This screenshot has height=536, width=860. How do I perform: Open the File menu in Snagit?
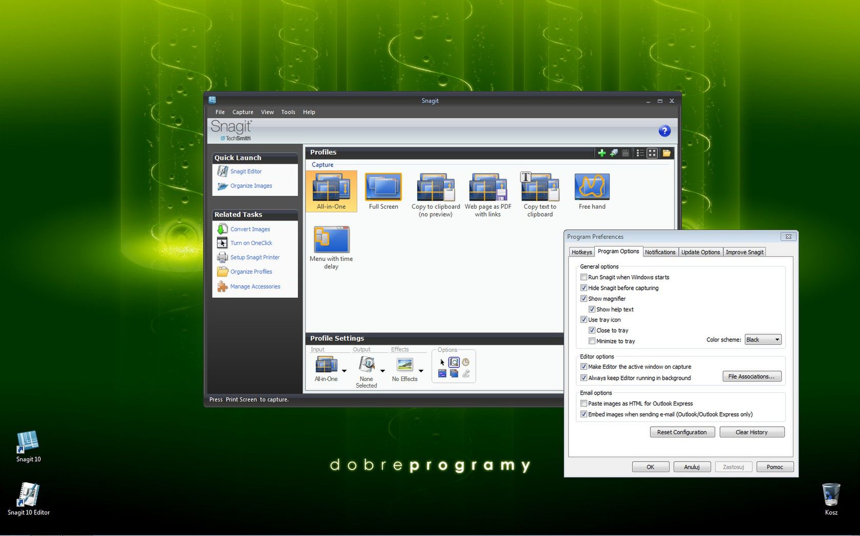pos(220,112)
